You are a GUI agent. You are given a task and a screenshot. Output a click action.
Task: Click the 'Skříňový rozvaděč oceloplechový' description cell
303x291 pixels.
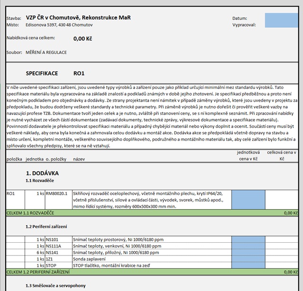coord(152,200)
